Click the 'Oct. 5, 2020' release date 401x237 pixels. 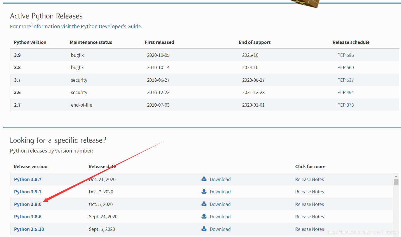pyautogui.click(x=101, y=204)
